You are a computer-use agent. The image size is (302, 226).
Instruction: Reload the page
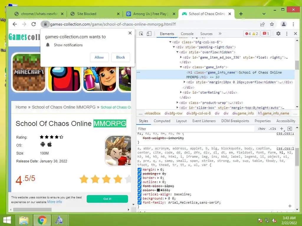[34, 24]
